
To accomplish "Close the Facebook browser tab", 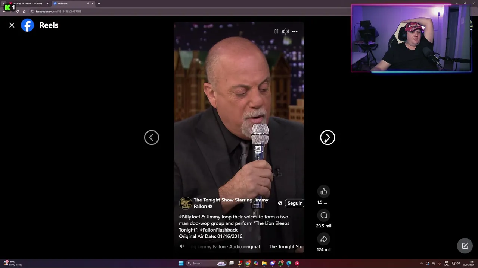I will pos(92,3).
